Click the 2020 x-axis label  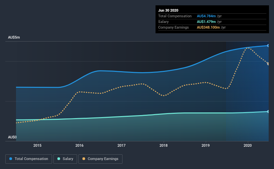[x=248, y=145]
